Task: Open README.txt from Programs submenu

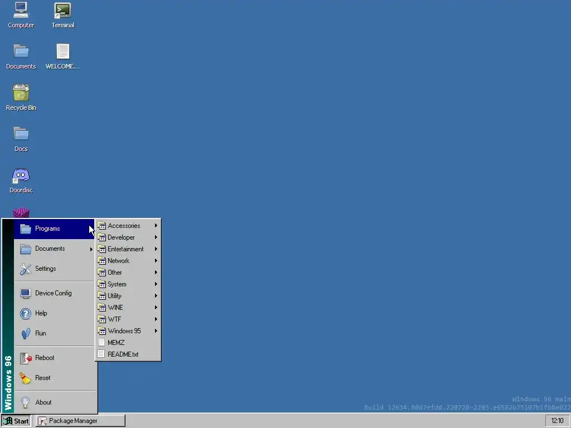Action: [x=128, y=354]
